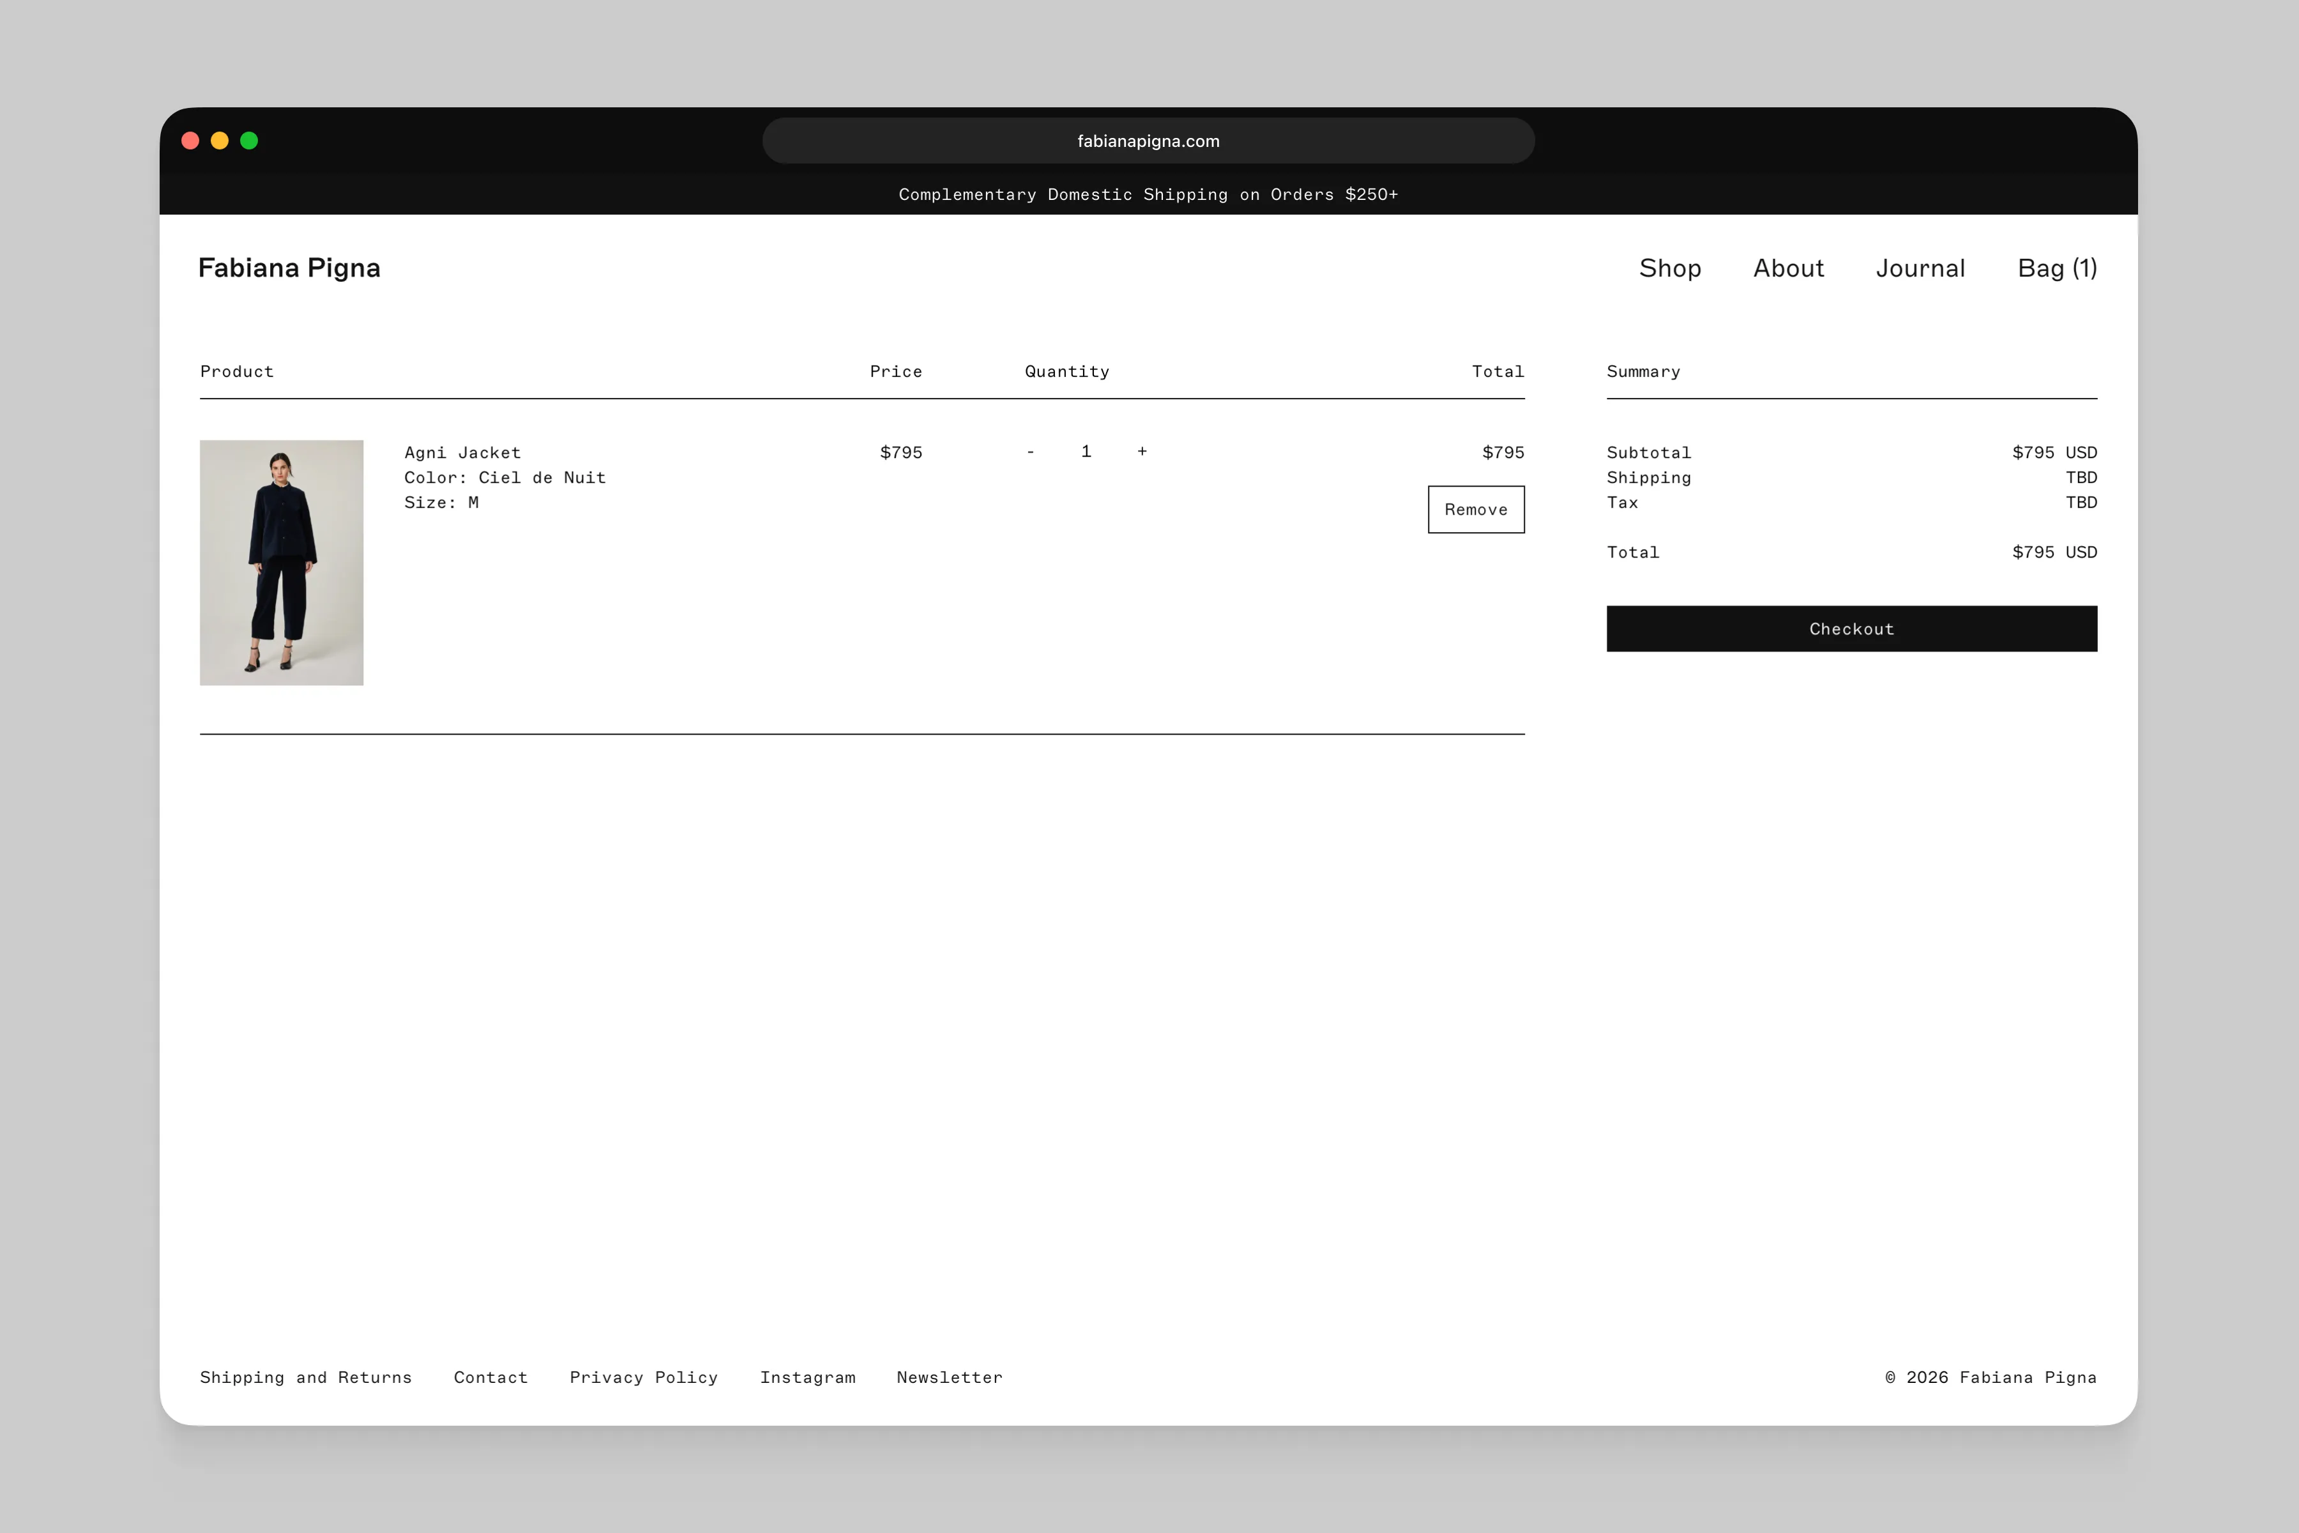Open the Shop menu item
Viewport: 2299px width, 1533px height.
click(x=1669, y=269)
